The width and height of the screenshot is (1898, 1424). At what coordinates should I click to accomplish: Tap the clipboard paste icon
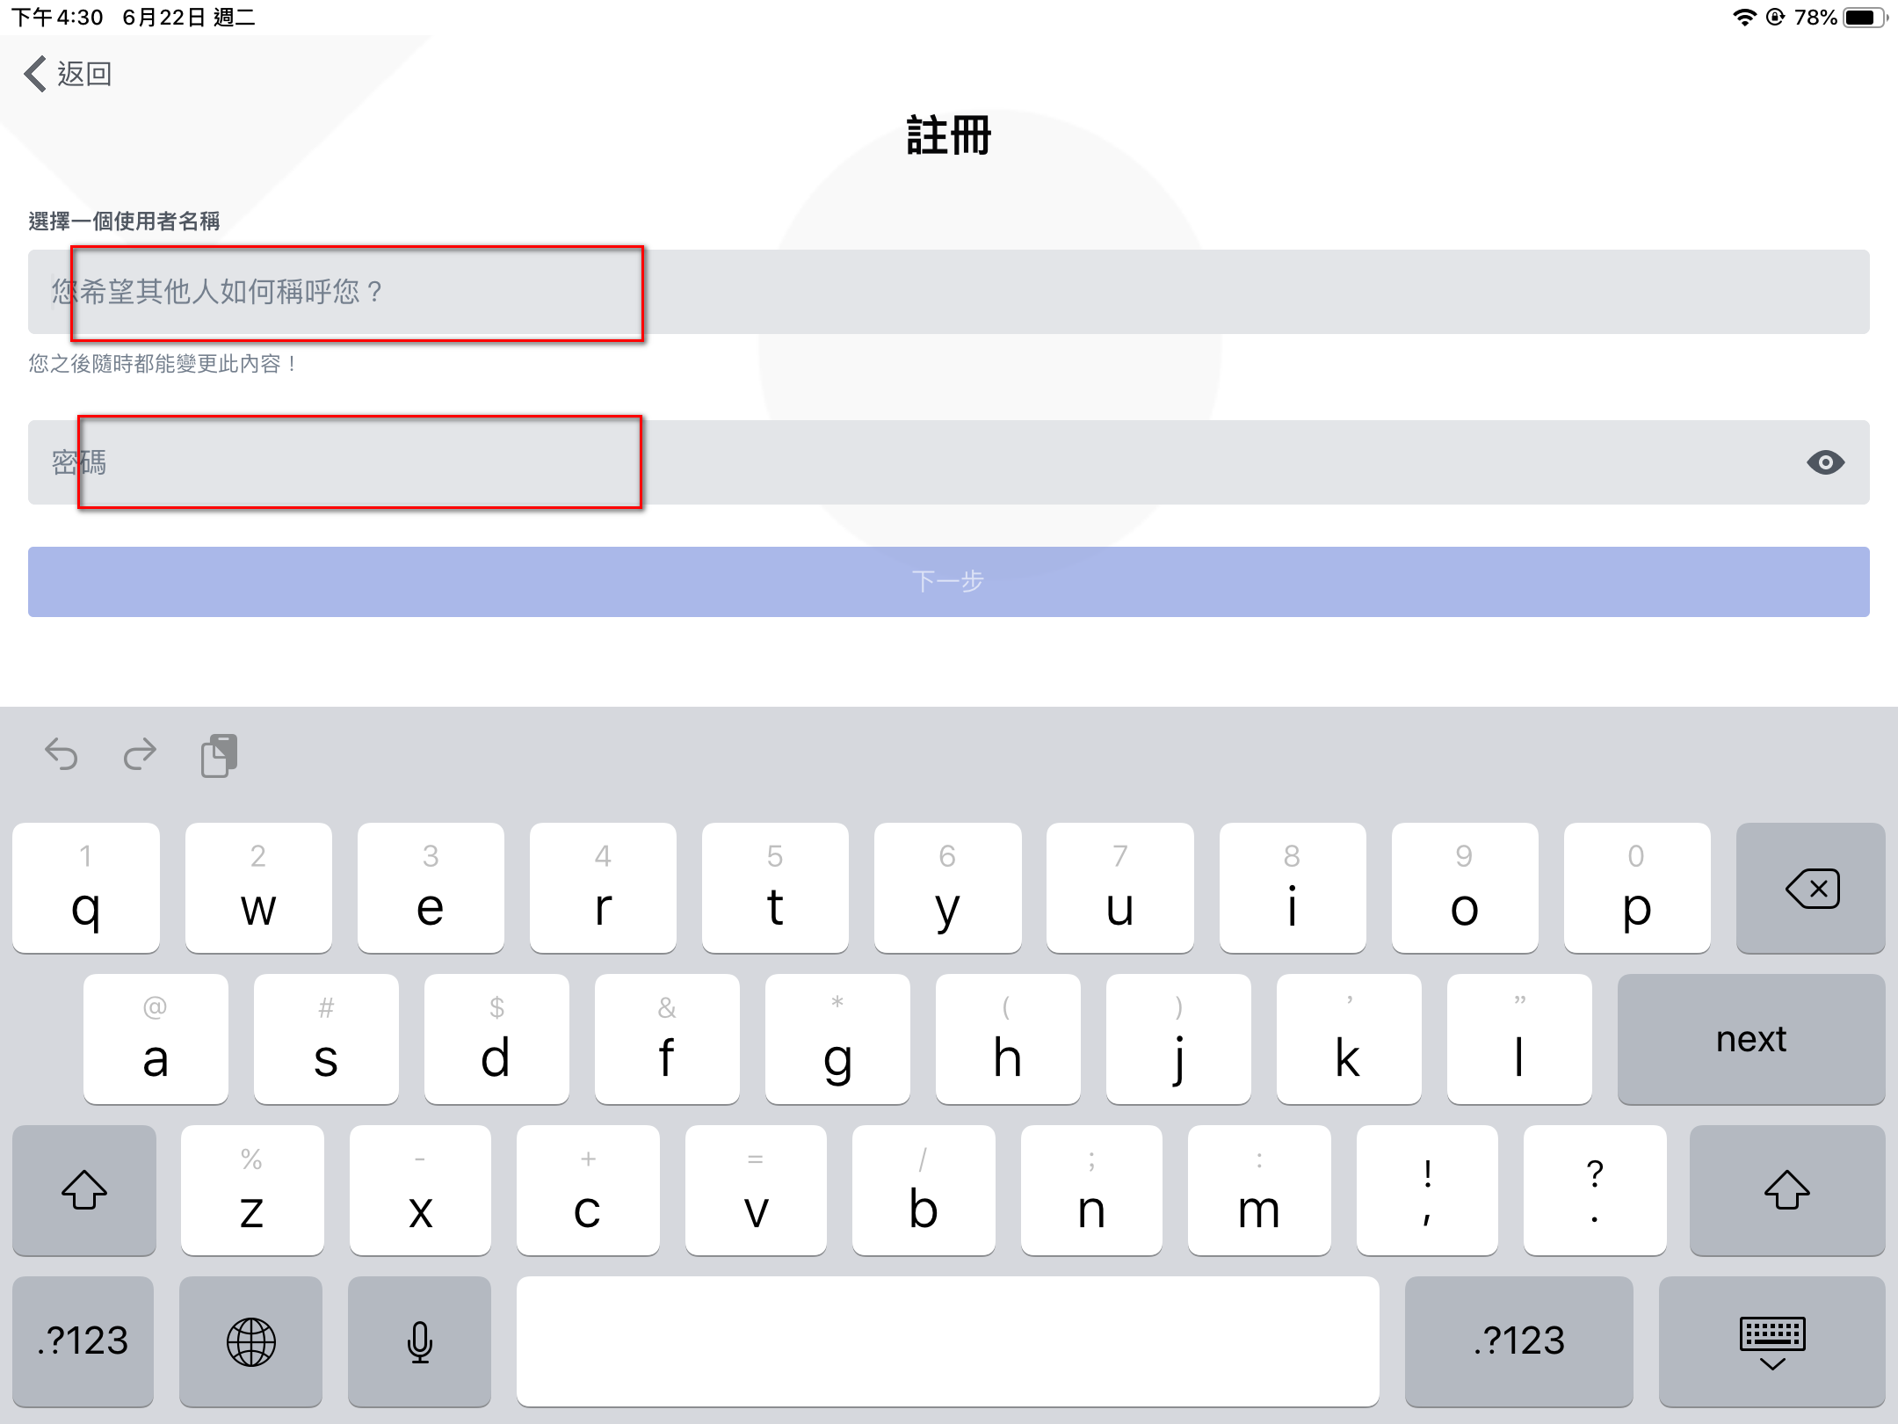(x=219, y=755)
